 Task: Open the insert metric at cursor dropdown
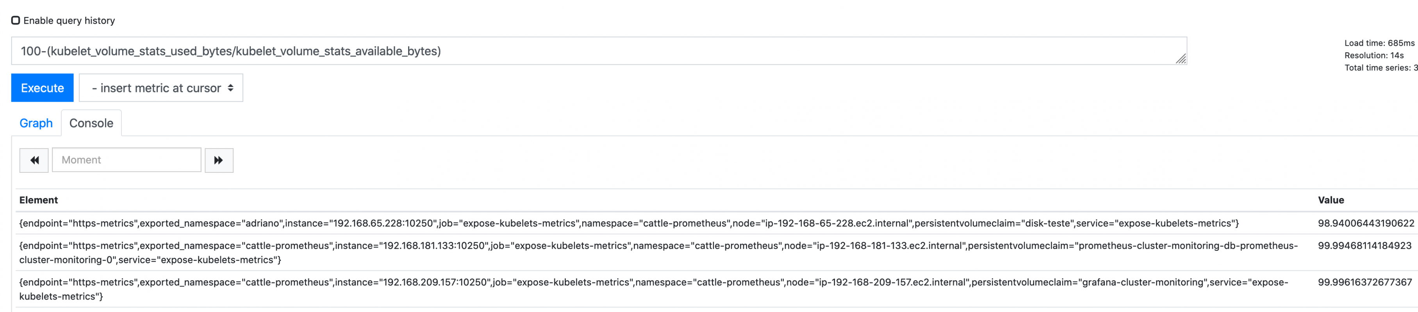pos(161,88)
